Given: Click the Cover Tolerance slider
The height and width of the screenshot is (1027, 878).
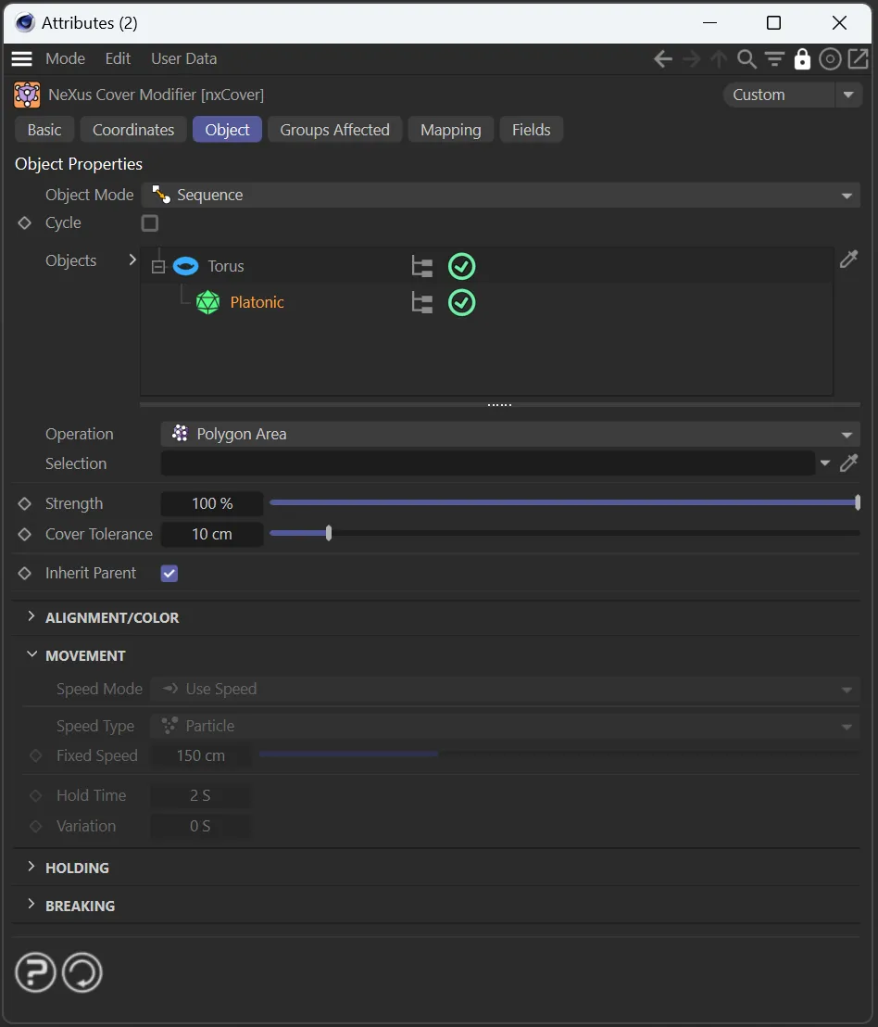Looking at the screenshot, I should pyautogui.click(x=563, y=534).
